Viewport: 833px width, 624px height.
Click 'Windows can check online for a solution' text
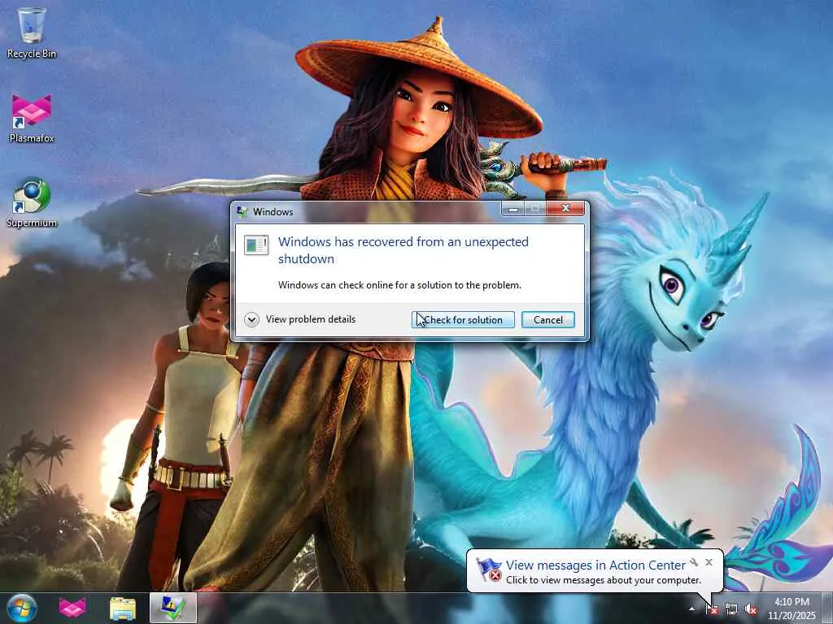coord(399,285)
